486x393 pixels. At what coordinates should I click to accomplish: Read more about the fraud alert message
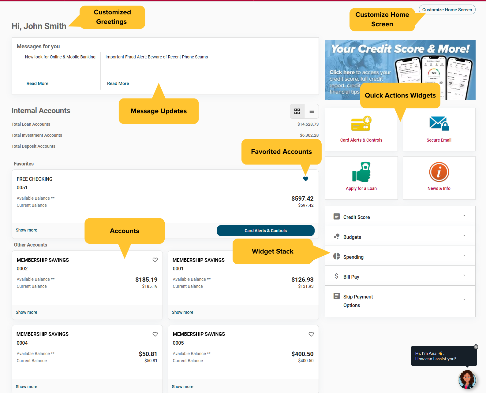click(x=118, y=83)
